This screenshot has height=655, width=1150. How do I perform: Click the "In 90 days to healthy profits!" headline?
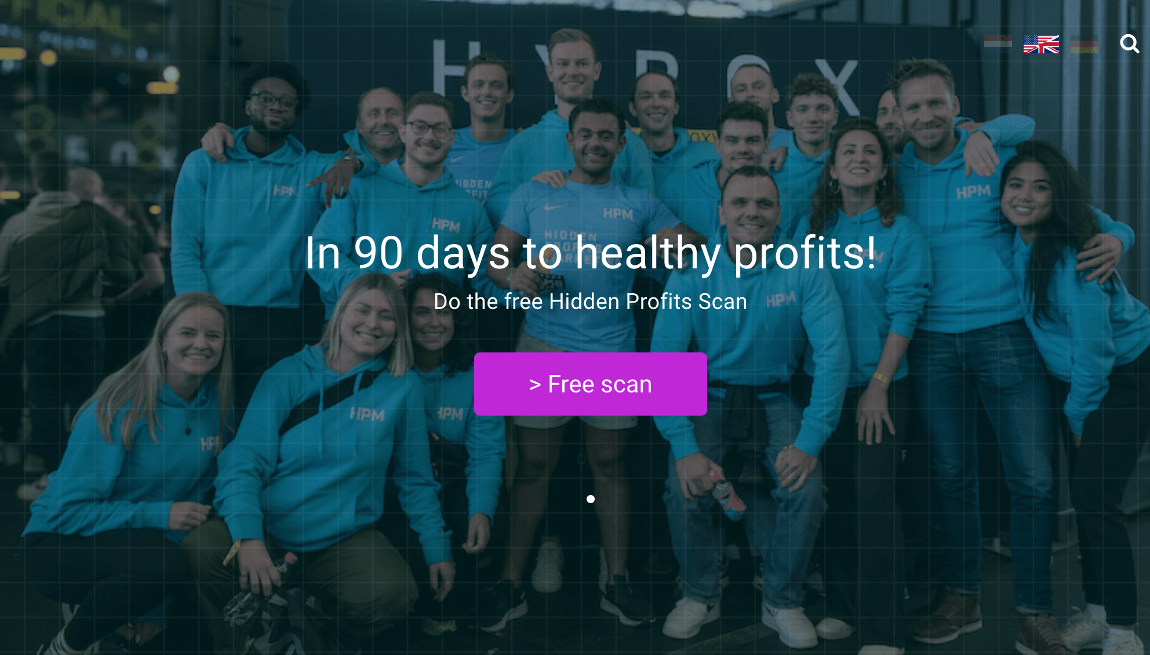click(x=590, y=253)
